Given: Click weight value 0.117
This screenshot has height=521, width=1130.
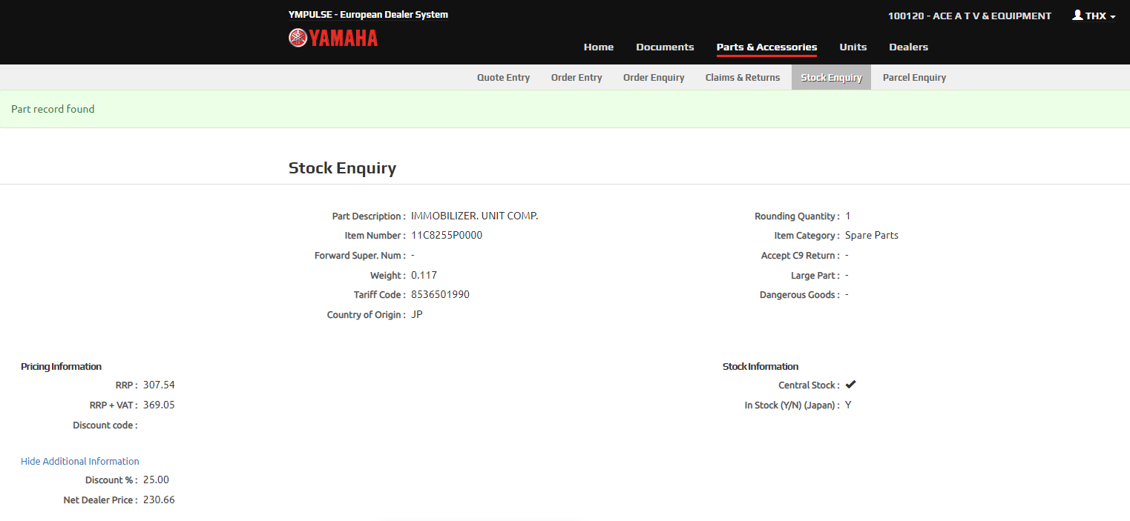Looking at the screenshot, I should [424, 275].
